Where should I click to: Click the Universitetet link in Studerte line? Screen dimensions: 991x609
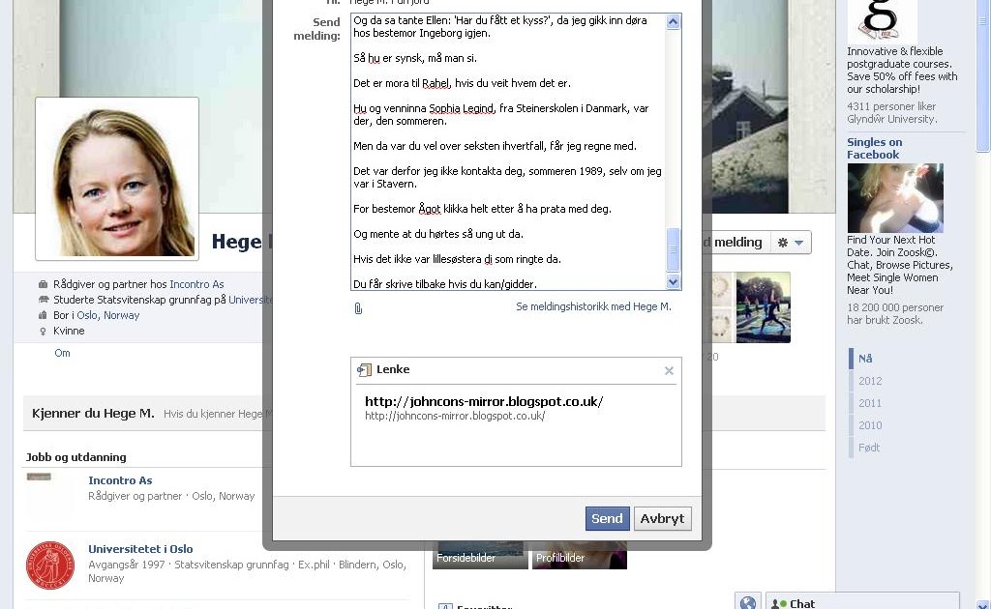250,301
